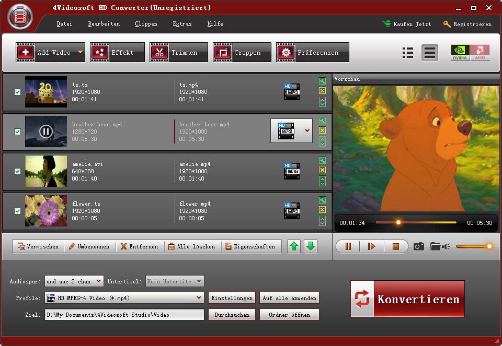Viewport: 502px width, 346px height.
Task: Click Ordner öffnen button
Action: tap(289, 315)
